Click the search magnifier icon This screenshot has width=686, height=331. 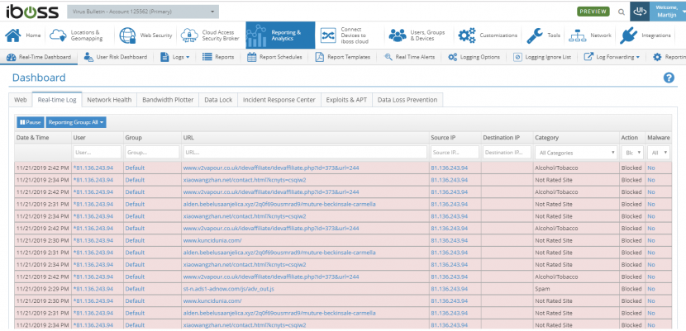(622, 12)
